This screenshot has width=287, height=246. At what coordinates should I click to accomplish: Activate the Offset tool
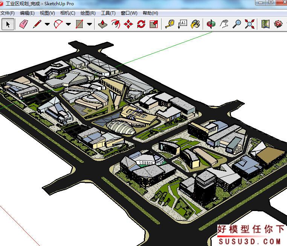(x=116, y=24)
